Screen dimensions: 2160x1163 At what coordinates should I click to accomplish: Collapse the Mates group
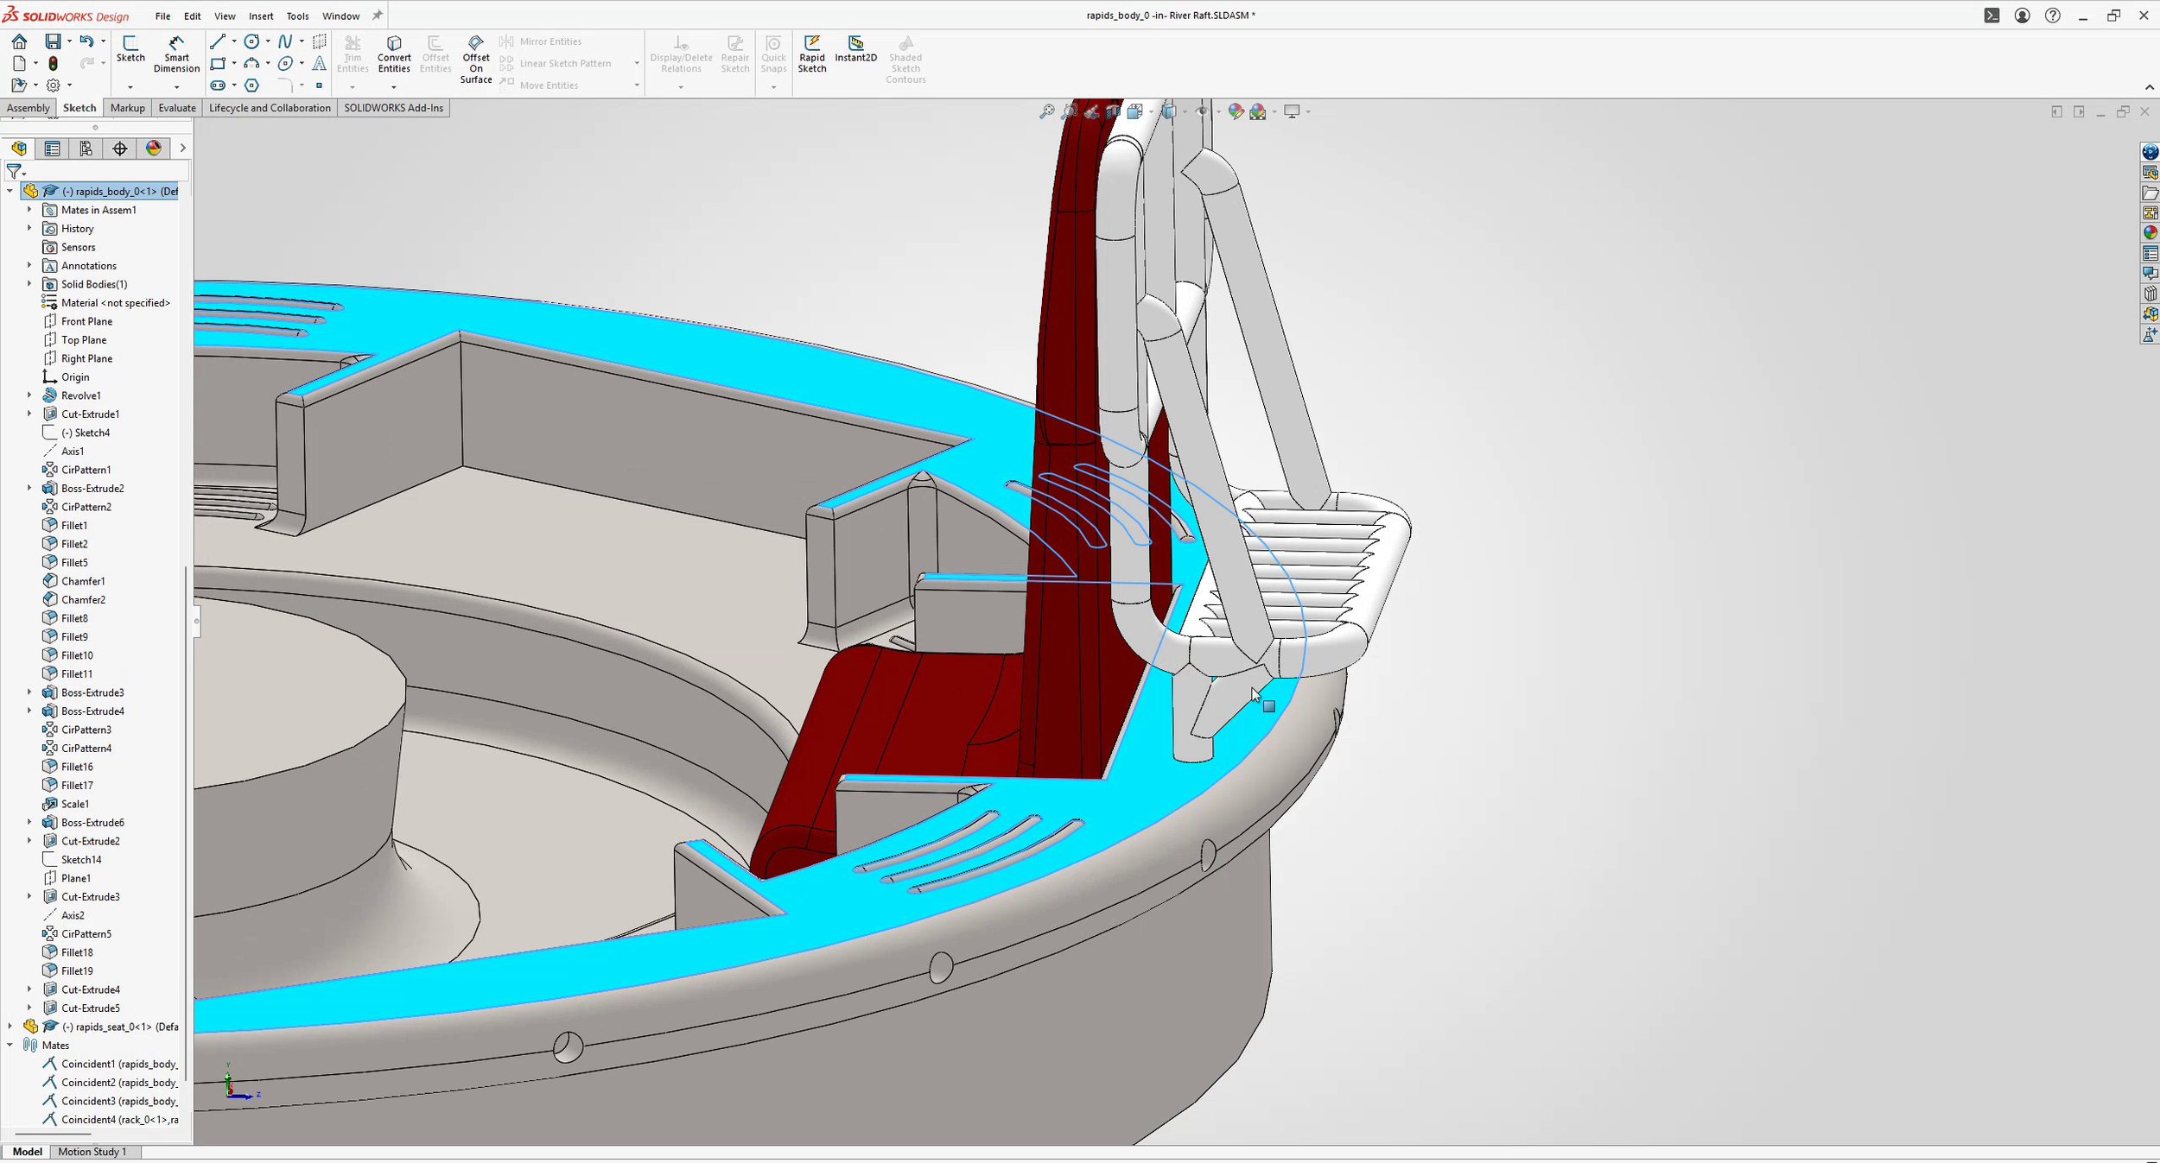coord(10,1045)
